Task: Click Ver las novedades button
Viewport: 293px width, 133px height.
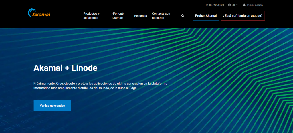Action: pyautogui.click(x=52, y=106)
